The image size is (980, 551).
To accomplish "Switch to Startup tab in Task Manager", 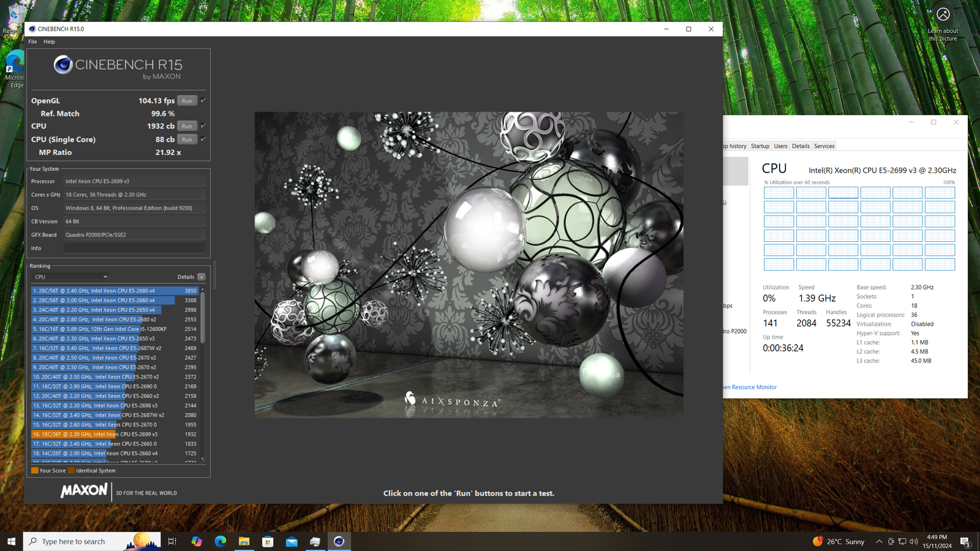I will pyautogui.click(x=760, y=146).
